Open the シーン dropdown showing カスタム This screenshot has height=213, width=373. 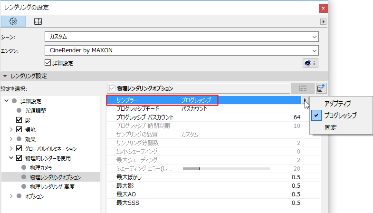pos(182,37)
